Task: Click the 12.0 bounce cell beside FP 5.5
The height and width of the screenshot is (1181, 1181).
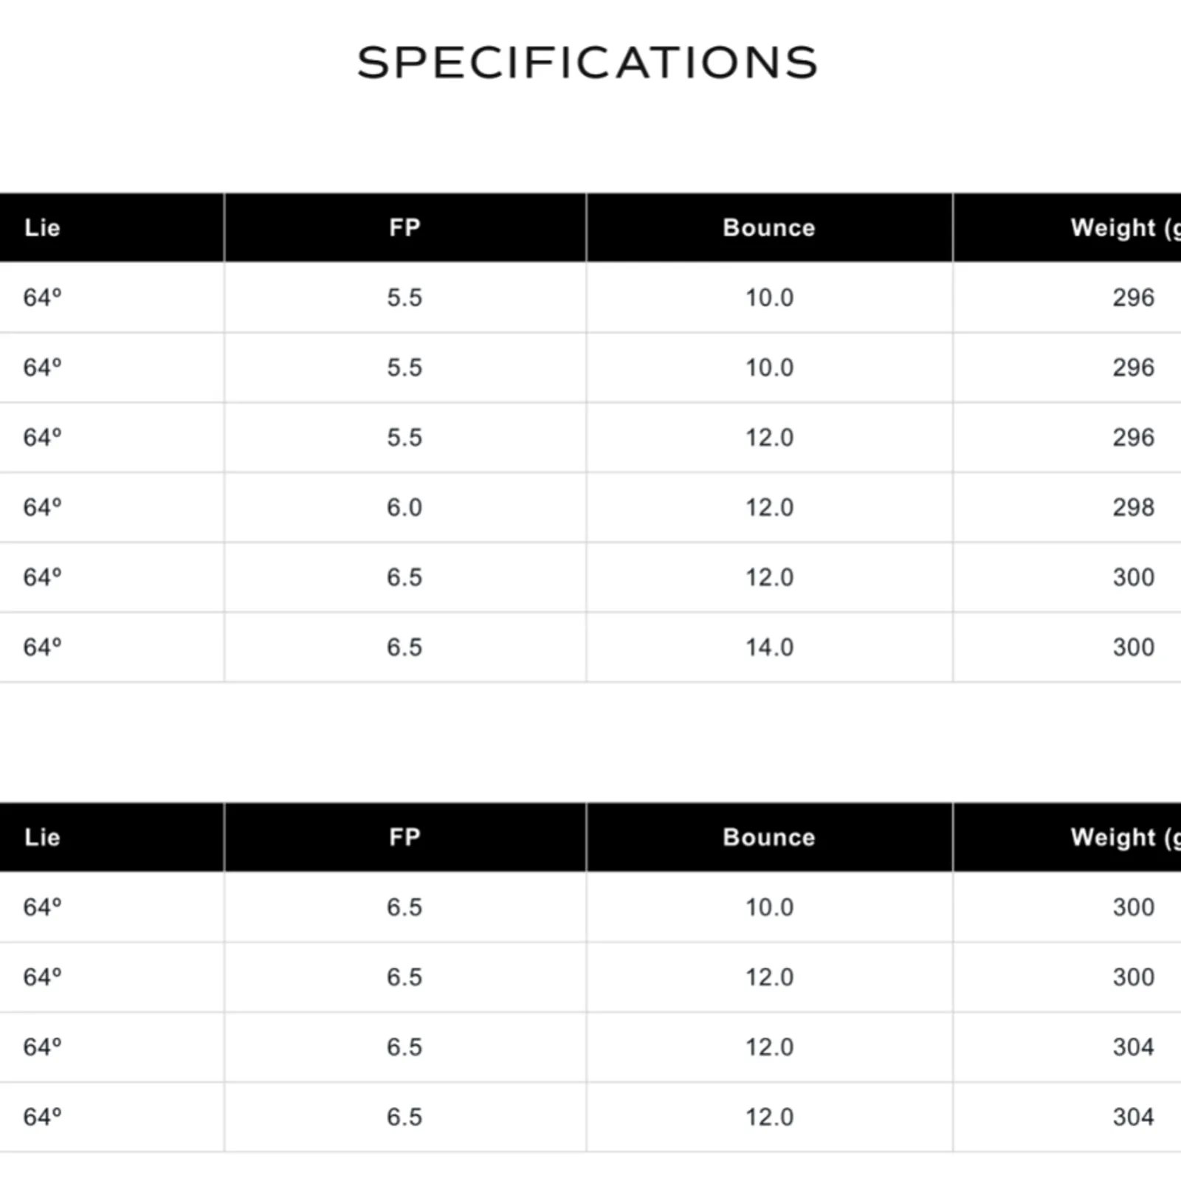Action: (769, 438)
